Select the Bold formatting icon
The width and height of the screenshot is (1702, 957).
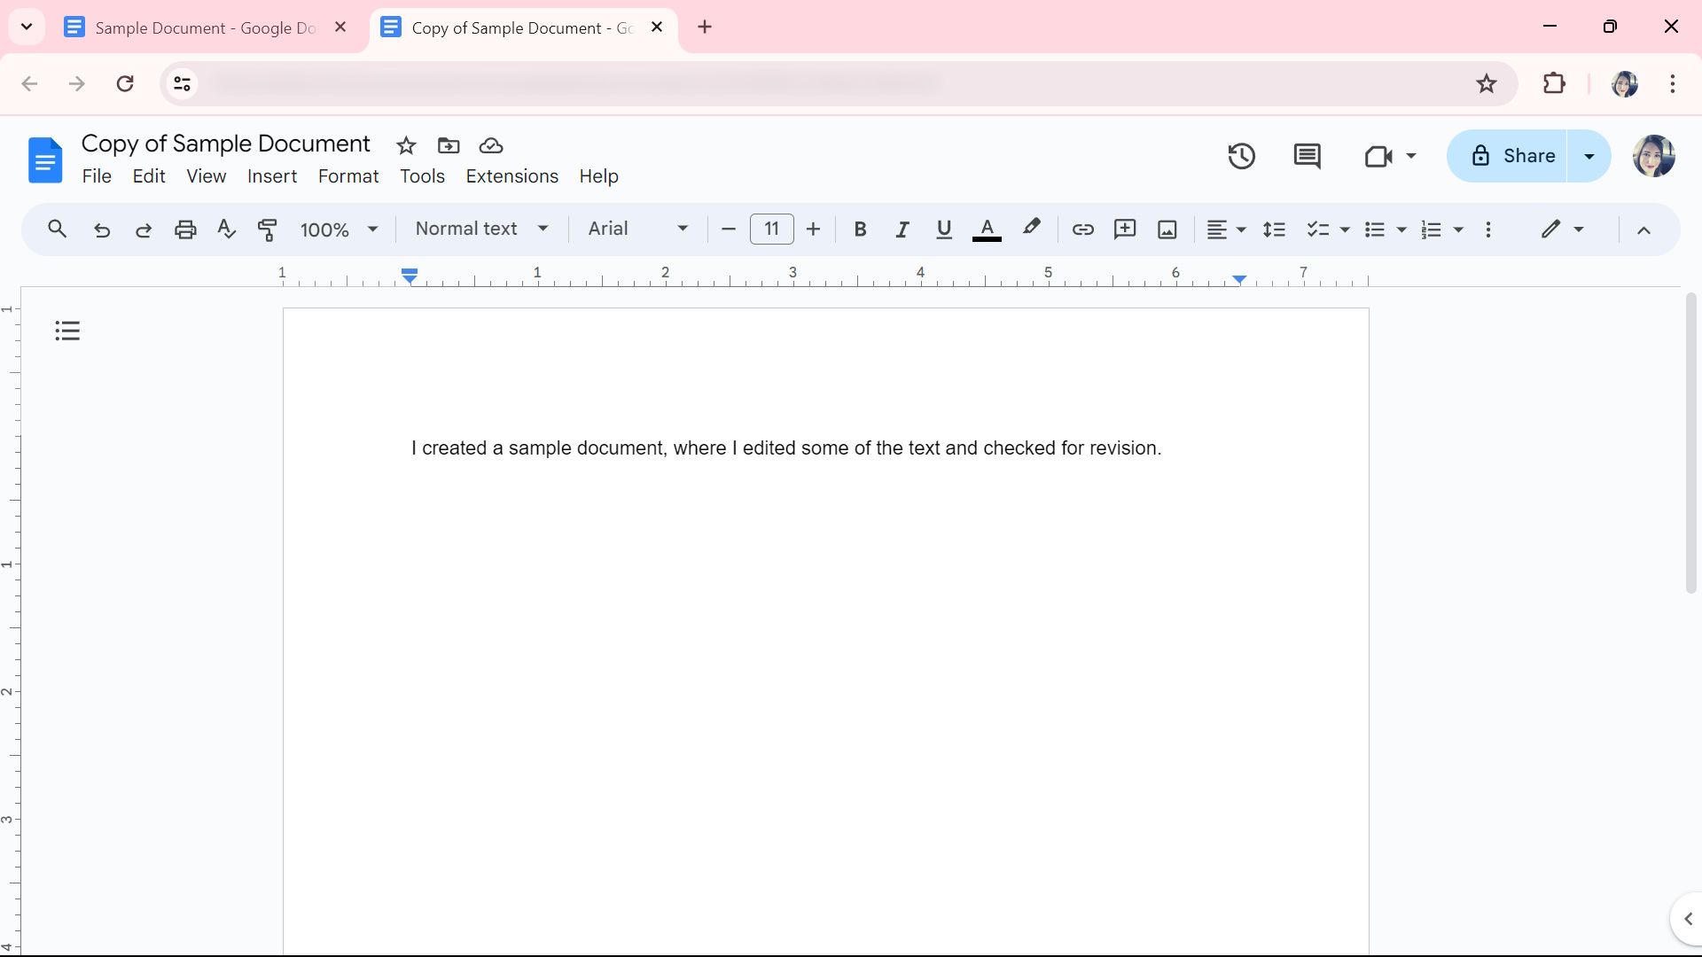(x=860, y=229)
